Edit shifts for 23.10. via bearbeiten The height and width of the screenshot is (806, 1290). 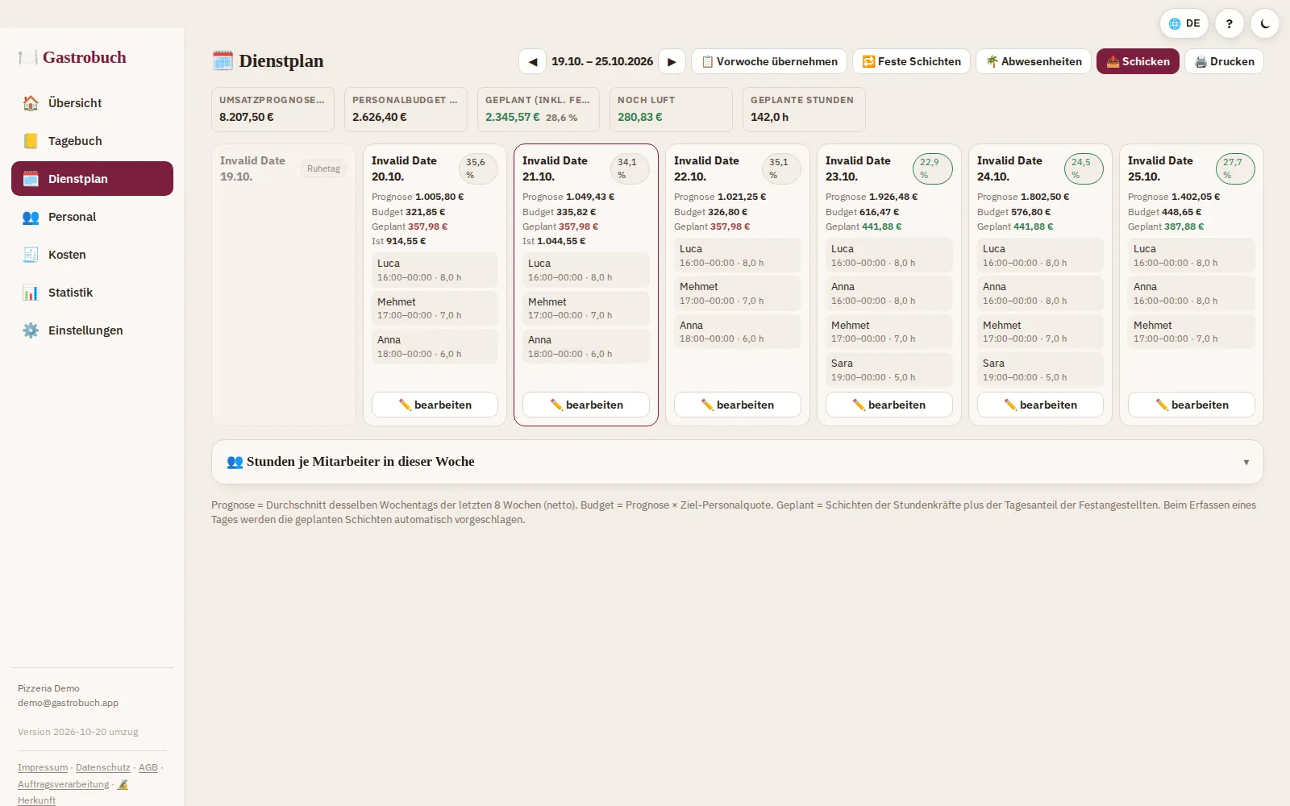click(889, 405)
